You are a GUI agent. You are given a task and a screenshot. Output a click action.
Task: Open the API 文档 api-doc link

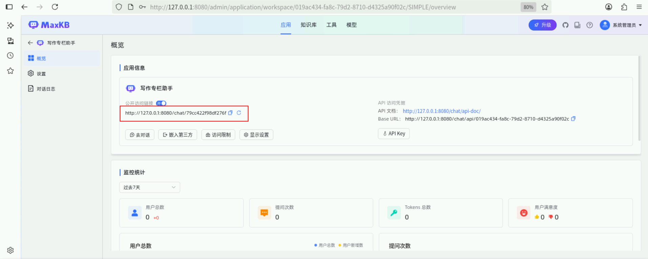pos(441,111)
